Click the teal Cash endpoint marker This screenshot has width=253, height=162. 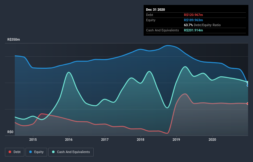click(248, 82)
